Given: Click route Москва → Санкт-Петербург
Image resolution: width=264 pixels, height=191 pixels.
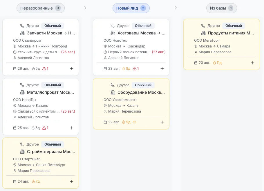Looking at the screenshot, I should [41, 165].
